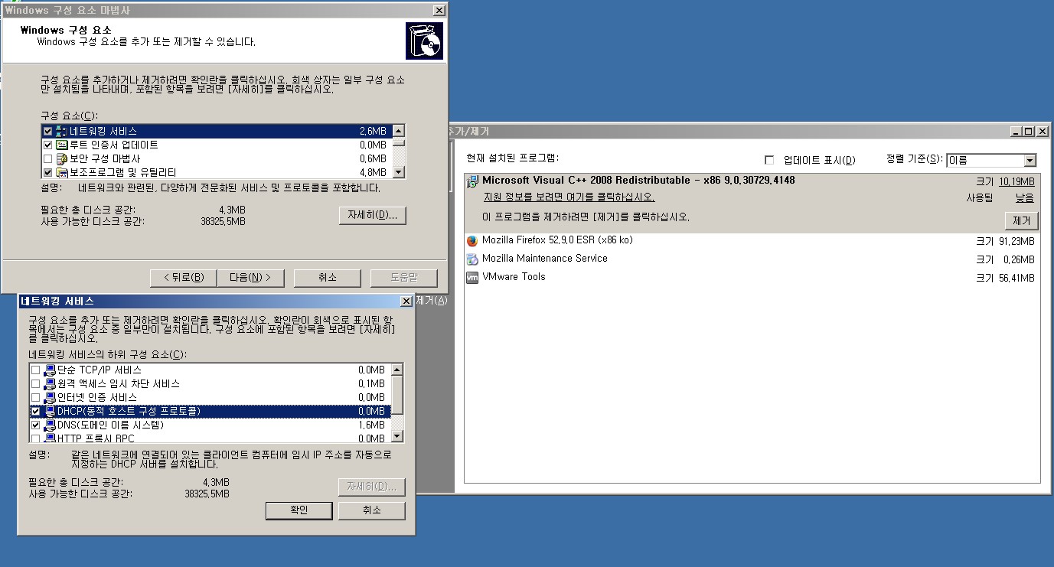Click the DNS (도메인 이름 시스템) item icon

pyautogui.click(x=50, y=425)
